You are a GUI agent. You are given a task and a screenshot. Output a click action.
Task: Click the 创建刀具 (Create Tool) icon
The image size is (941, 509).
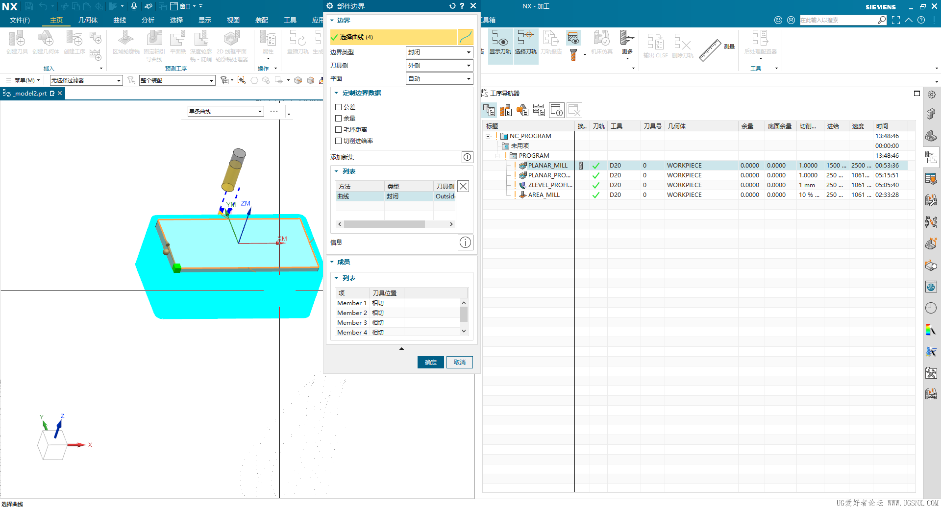pyautogui.click(x=17, y=38)
